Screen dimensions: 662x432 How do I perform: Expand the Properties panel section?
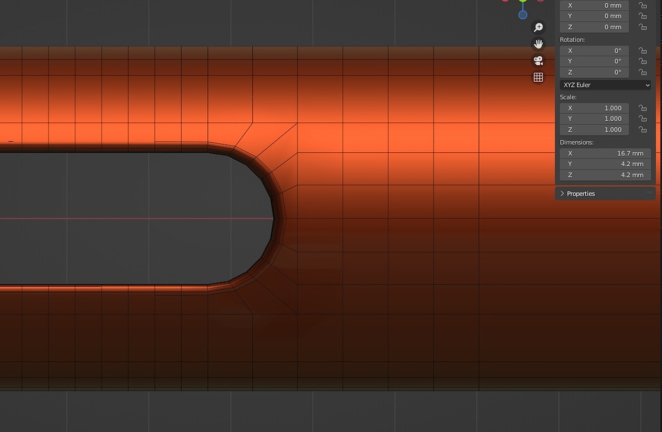562,194
